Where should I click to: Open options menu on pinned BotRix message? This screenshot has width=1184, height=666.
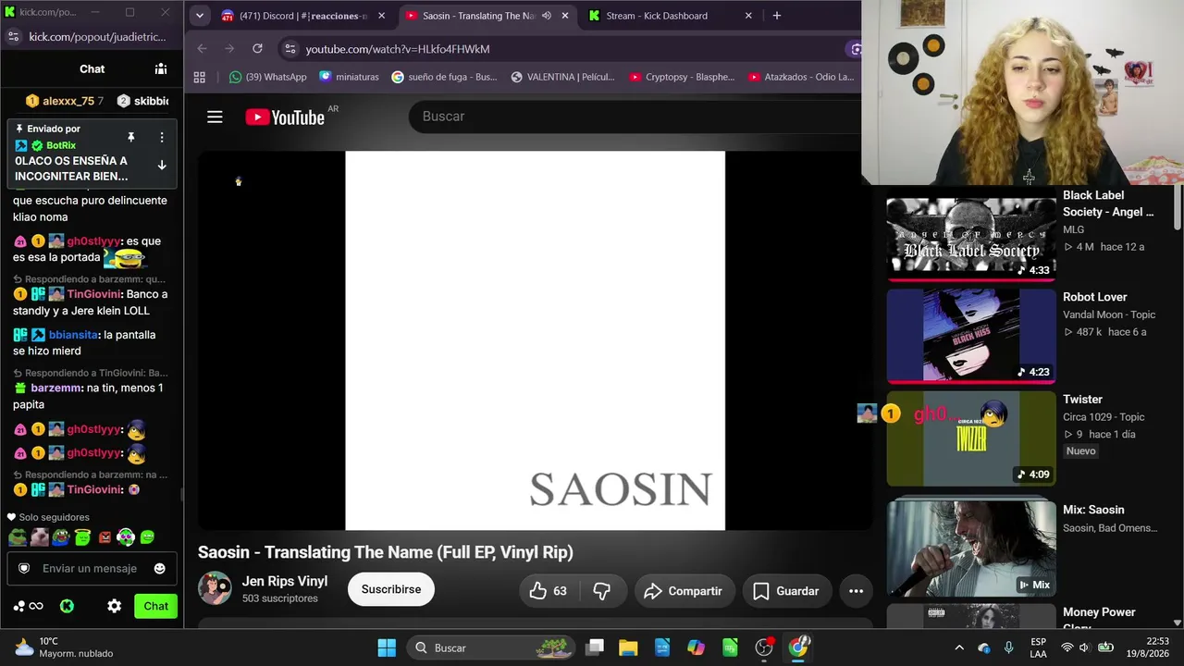point(161,137)
